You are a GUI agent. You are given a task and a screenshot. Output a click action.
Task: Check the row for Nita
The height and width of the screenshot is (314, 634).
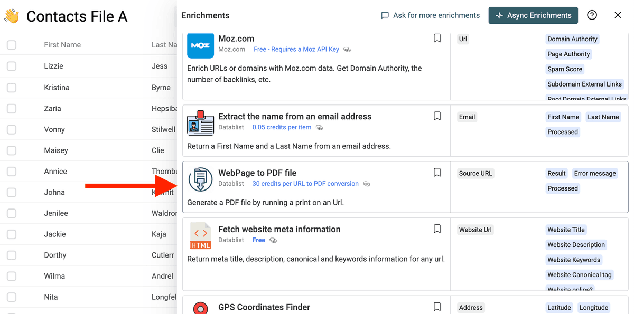(12, 297)
